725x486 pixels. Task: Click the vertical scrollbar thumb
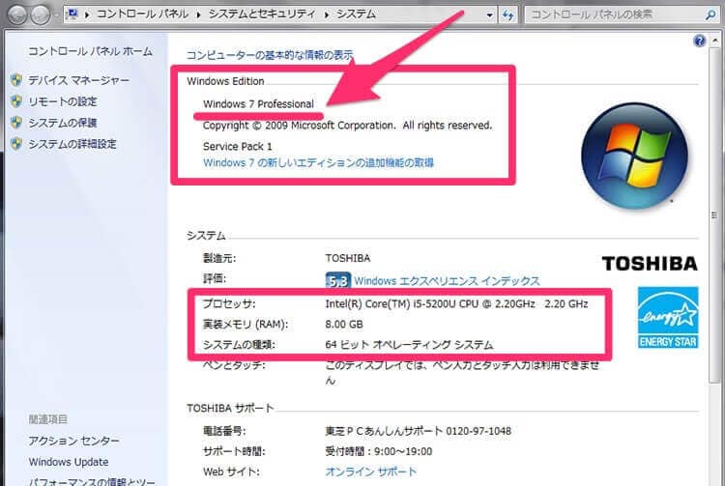click(714, 215)
